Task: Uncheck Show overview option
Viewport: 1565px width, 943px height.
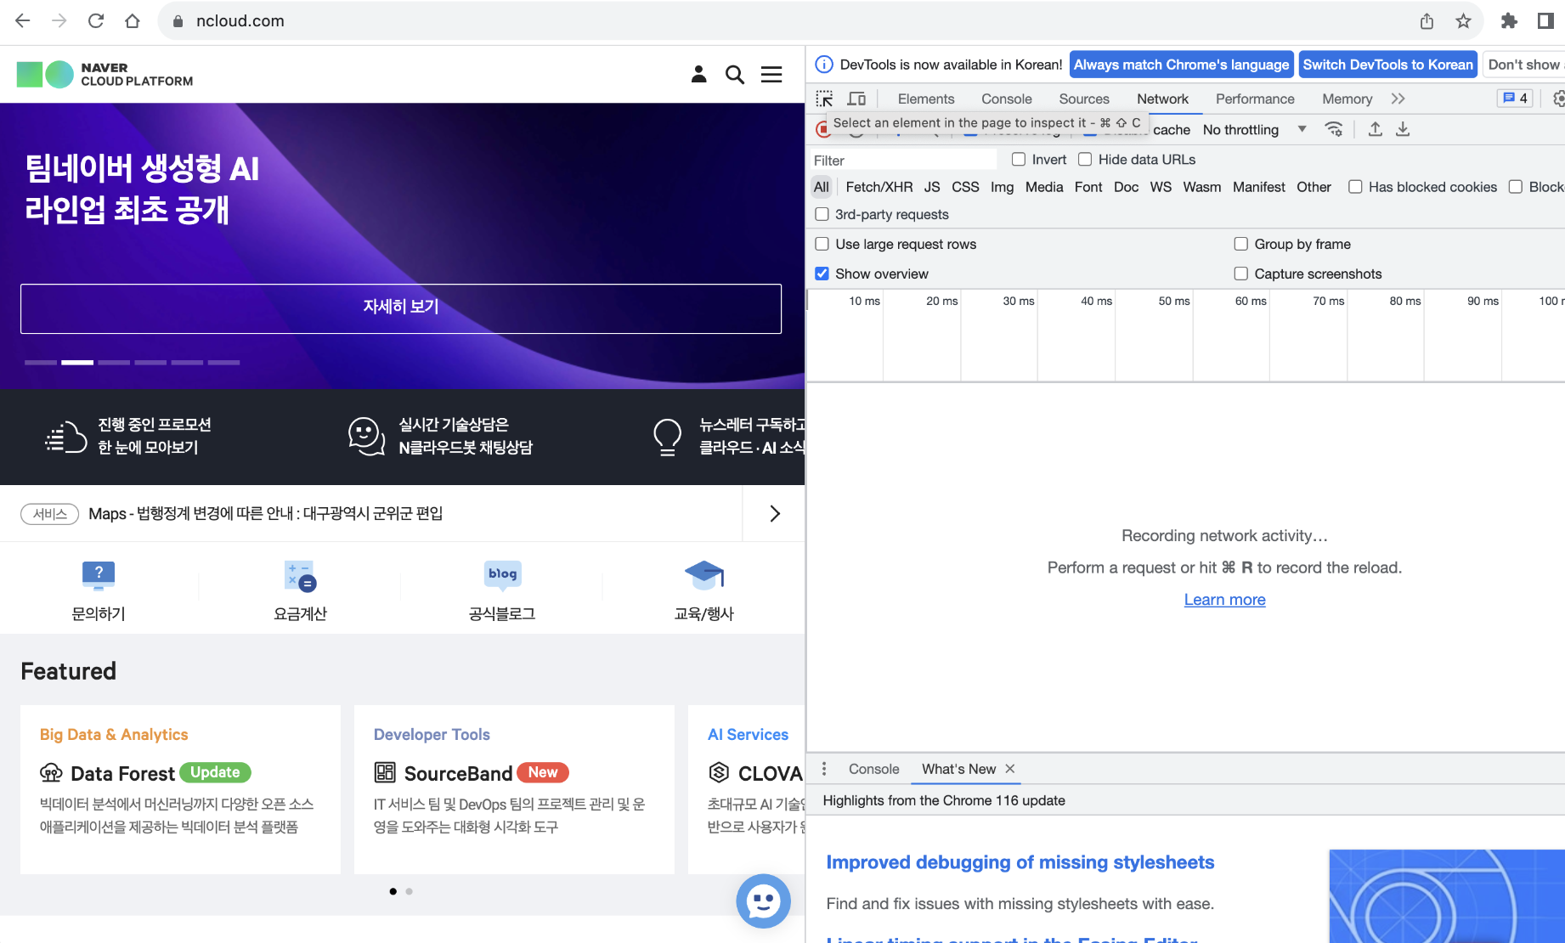Action: pyautogui.click(x=822, y=274)
